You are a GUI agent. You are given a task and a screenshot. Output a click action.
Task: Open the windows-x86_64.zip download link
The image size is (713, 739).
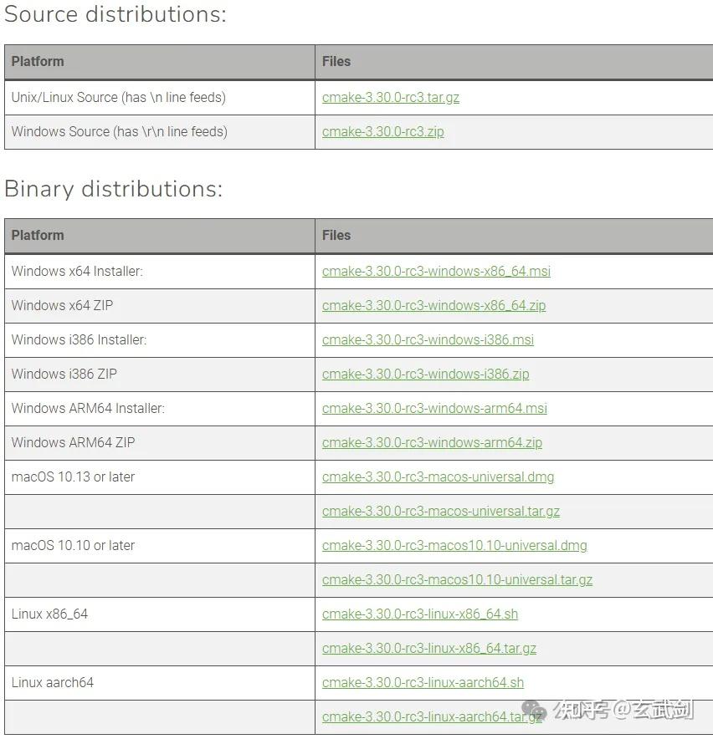tap(433, 305)
